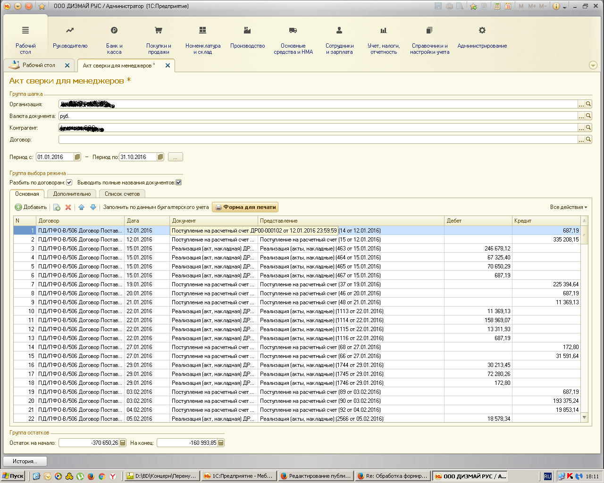
Task: Open the Пуск start menu
Action: (13, 476)
